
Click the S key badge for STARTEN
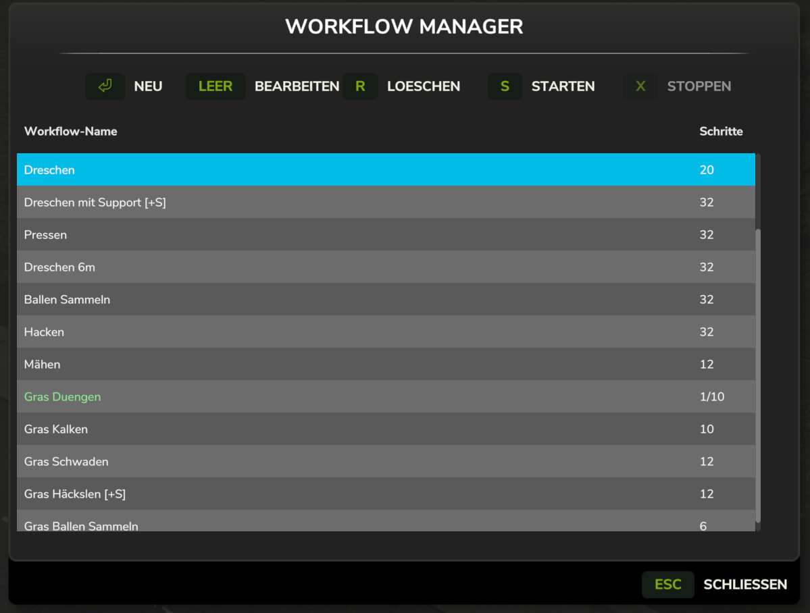(505, 86)
